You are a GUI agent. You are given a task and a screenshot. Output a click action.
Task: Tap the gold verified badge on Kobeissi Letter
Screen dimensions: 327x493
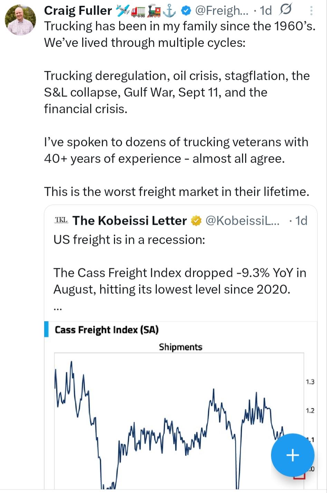pos(196,221)
